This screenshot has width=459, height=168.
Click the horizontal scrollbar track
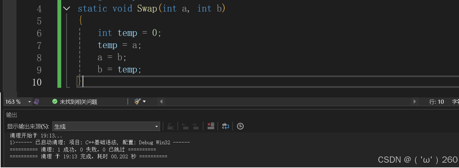[288, 101]
